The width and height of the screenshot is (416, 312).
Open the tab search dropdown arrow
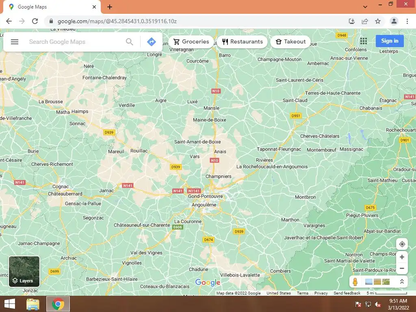365,7
